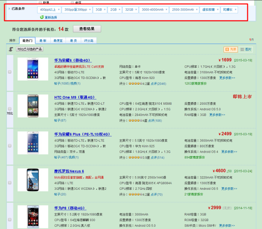Click the red tagline under 摩托罗拉Nexus 6
The width and height of the screenshot is (262, 229).
coord(79,178)
